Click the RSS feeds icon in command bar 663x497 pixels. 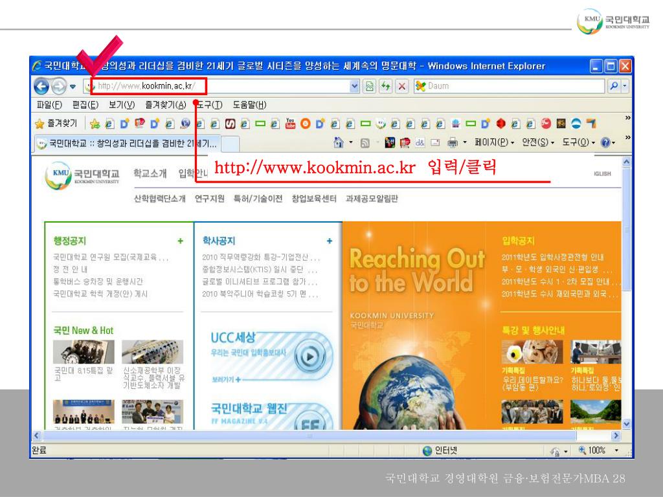[x=365, y=143]
